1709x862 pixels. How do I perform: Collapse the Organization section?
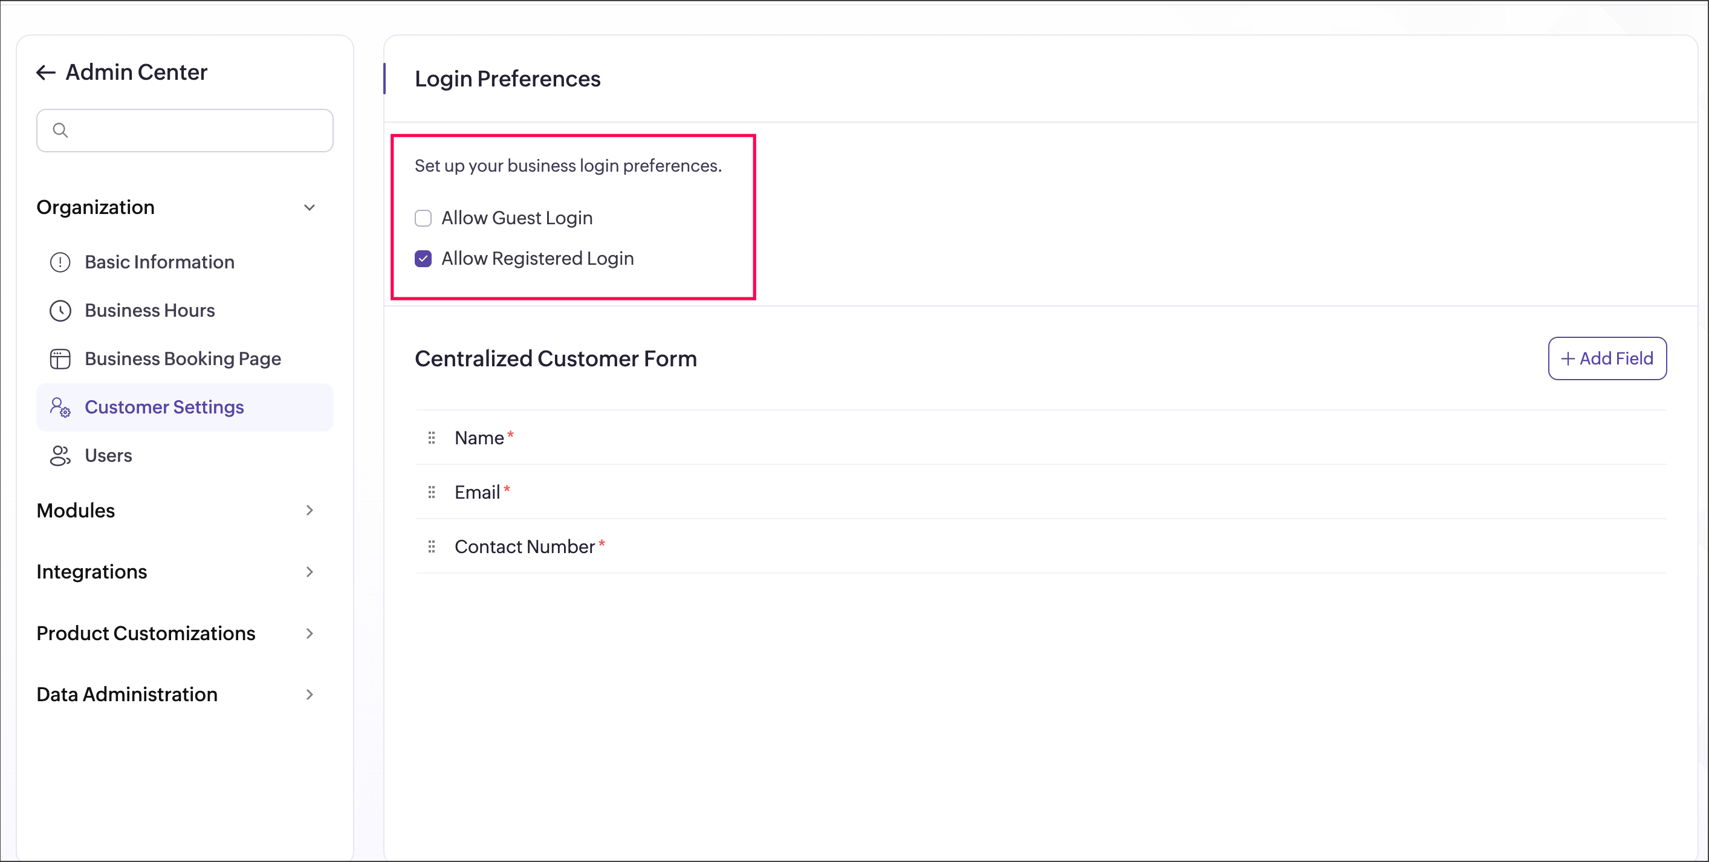tap(309, 208)
